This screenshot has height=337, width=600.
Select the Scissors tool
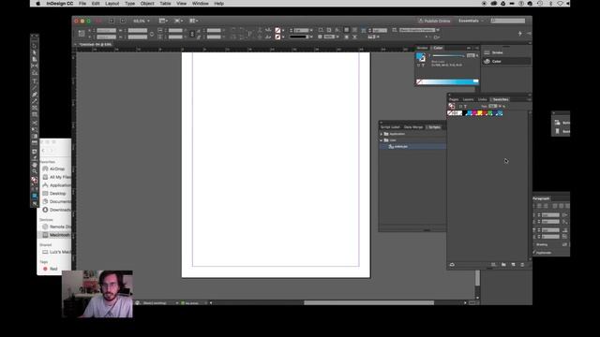tap(35, 123)
